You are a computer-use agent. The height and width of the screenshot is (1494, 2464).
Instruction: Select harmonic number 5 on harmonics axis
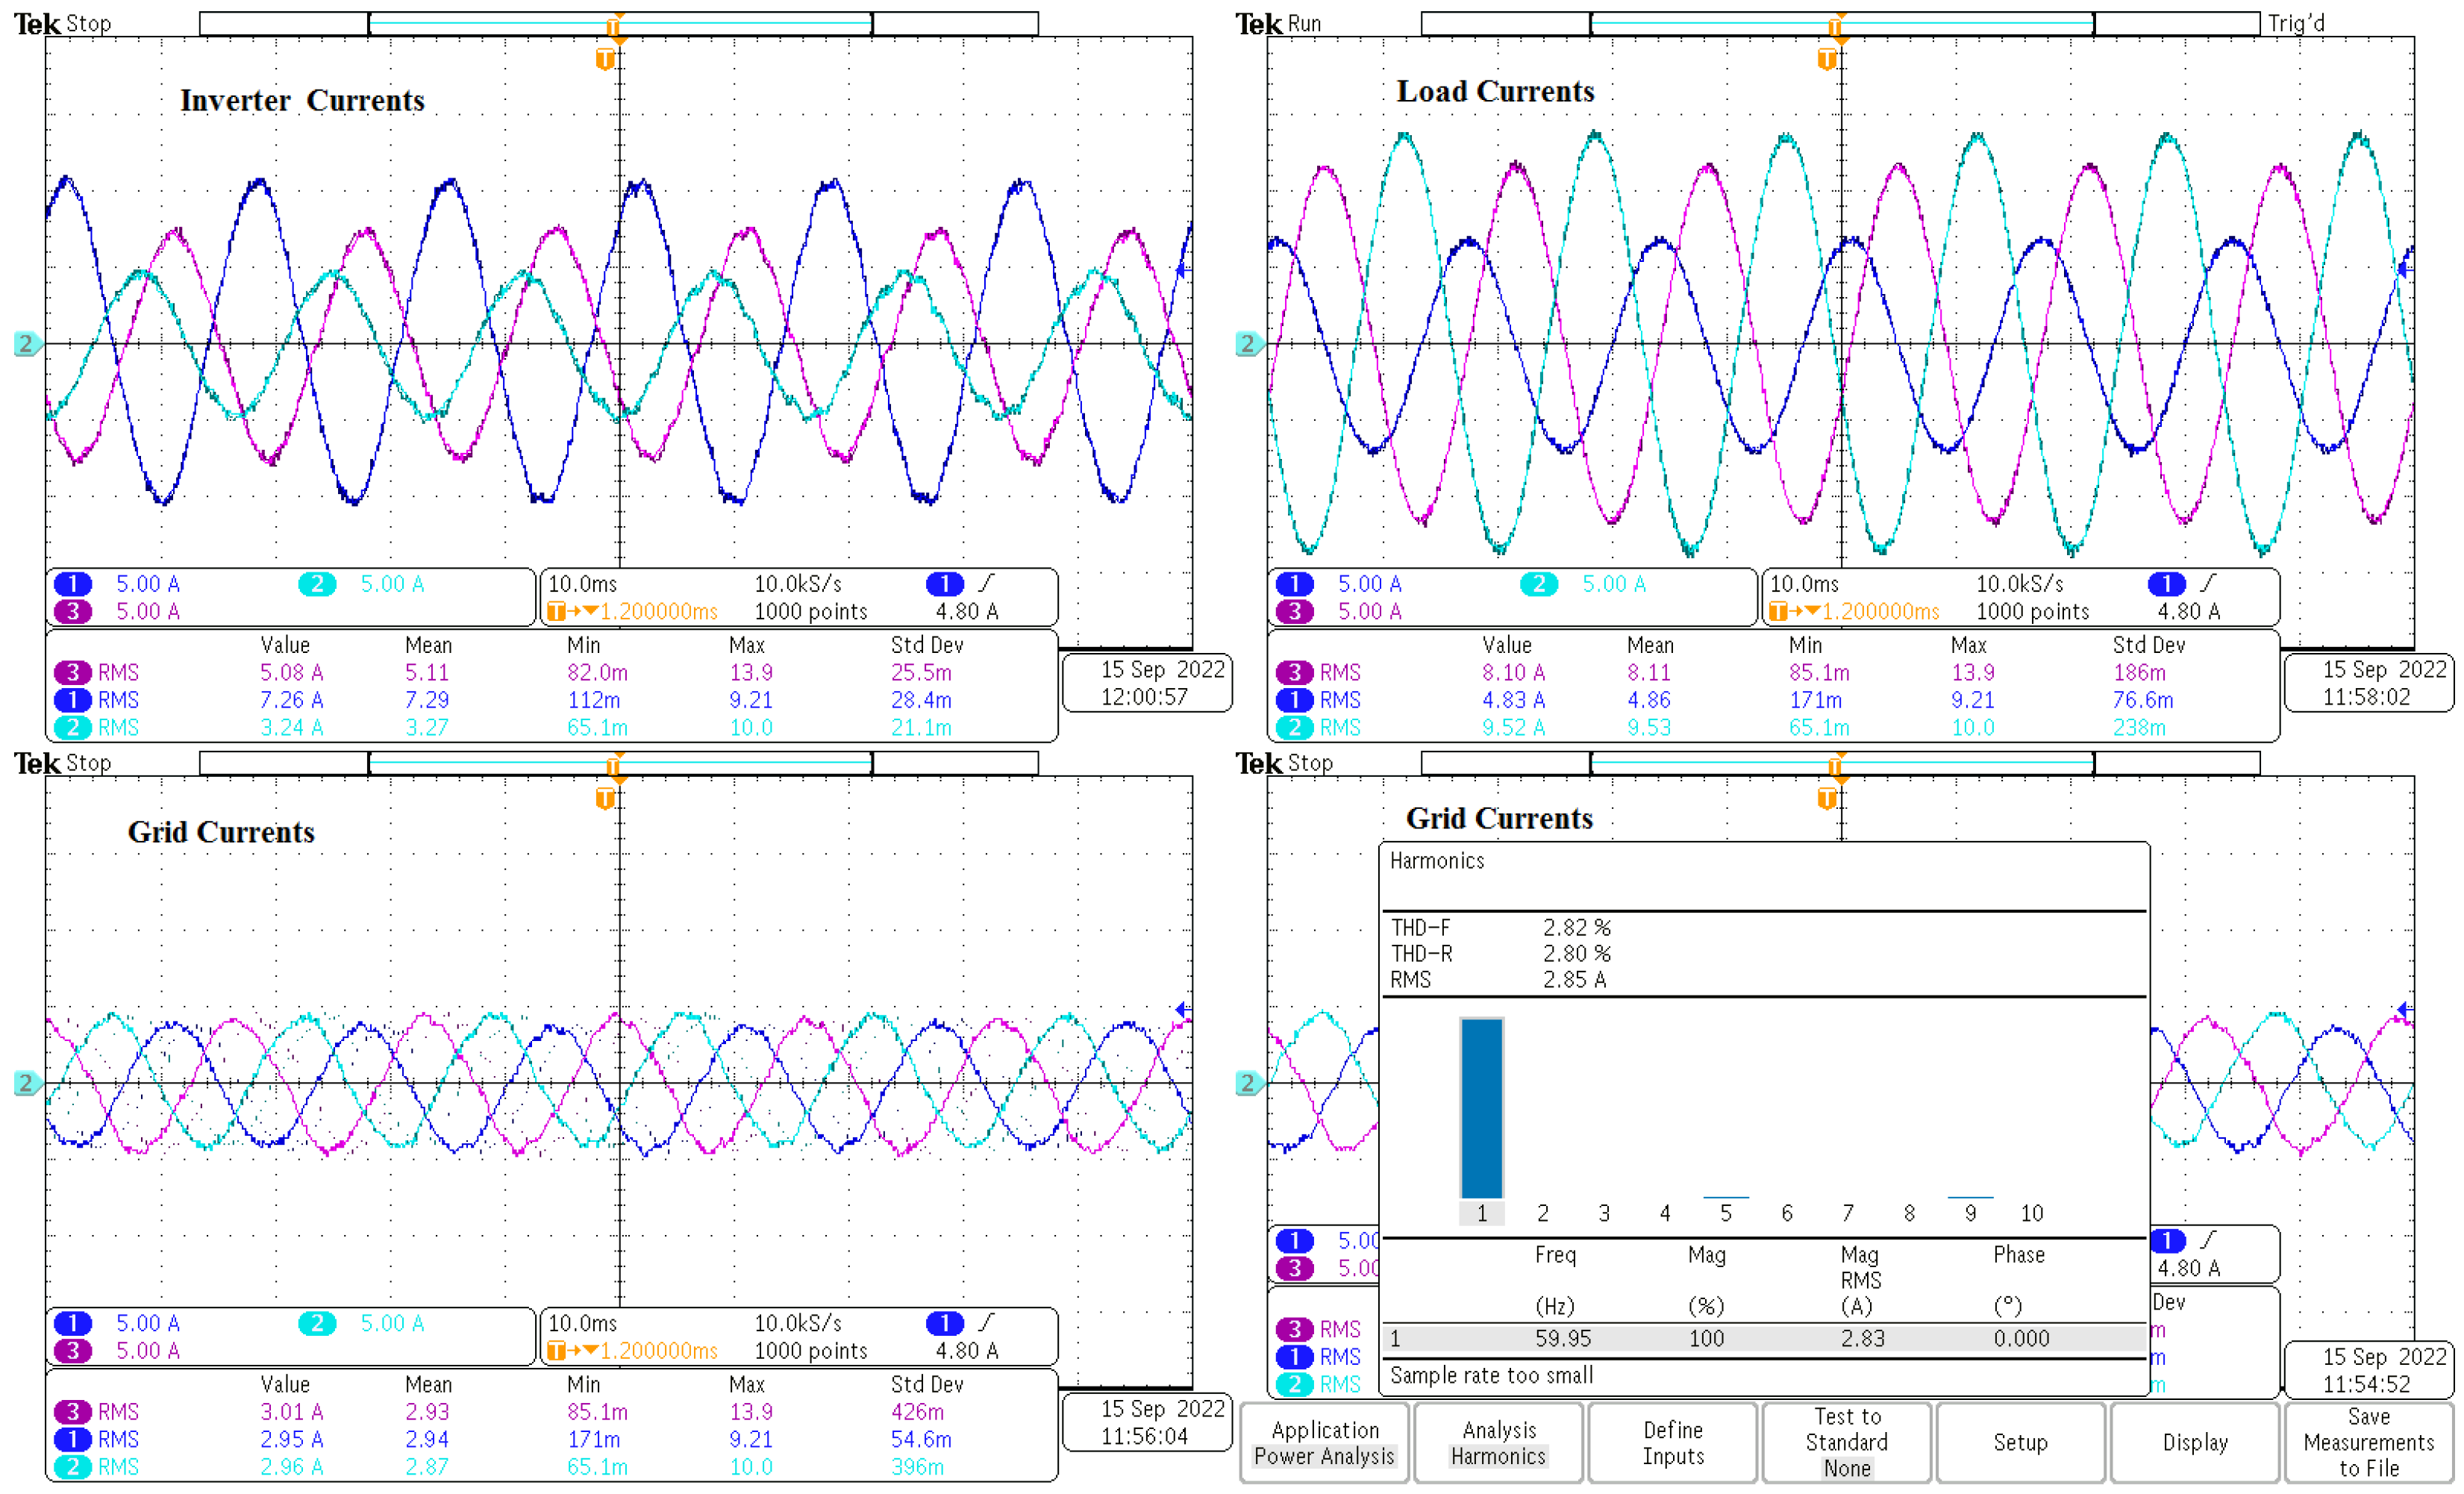pyautogui.click(x=1725, y=1214)
